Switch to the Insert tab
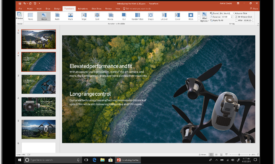Screen dimensions: 275x164 pos(39,8)
